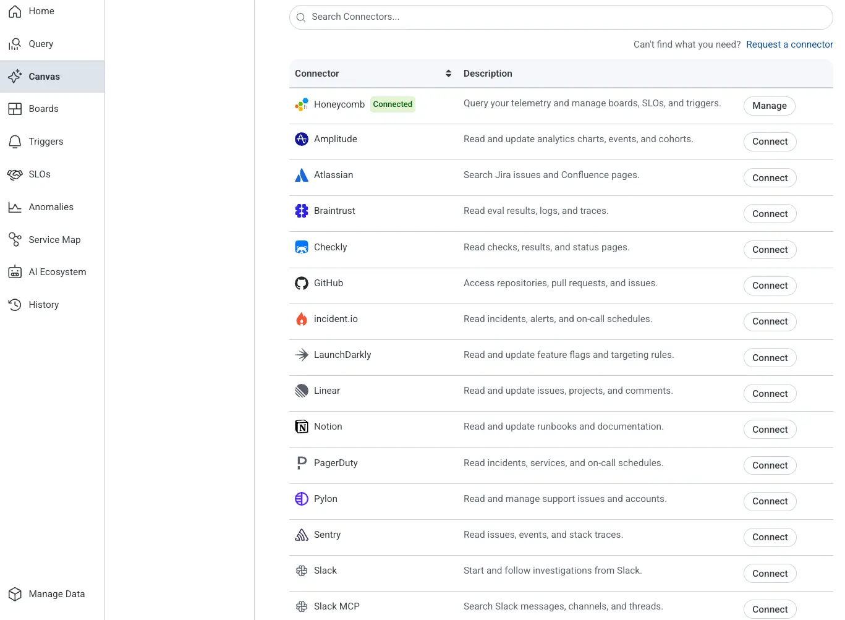The image size is (845, 620).
Task: Connect the Braintrust connector
Action: [x=770, y=214]
